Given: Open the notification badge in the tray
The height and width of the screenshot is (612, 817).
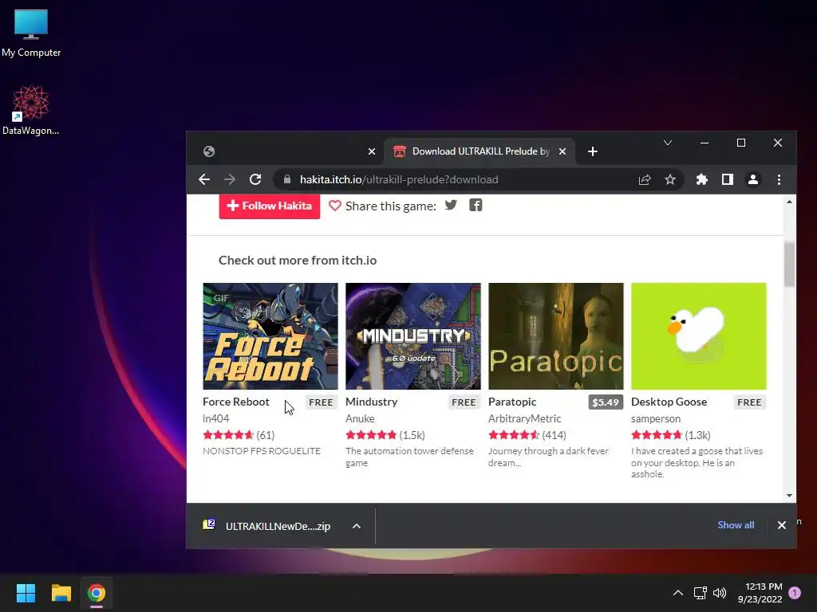Looking at the screenshot, I should pyautogui.click(x=795, y=593).
